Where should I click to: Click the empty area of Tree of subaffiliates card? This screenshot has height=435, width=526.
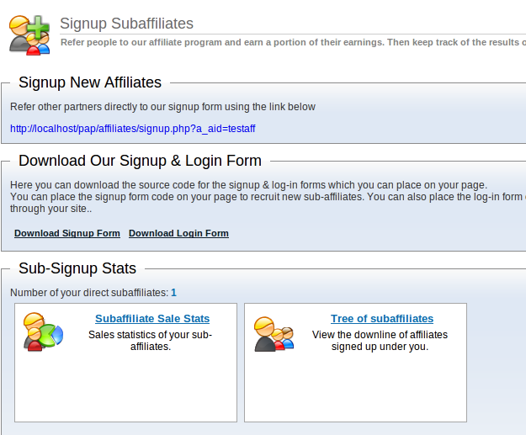[356, 389]
